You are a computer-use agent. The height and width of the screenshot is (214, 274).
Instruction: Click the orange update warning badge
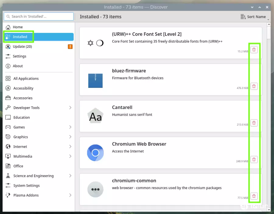(70, 47)
